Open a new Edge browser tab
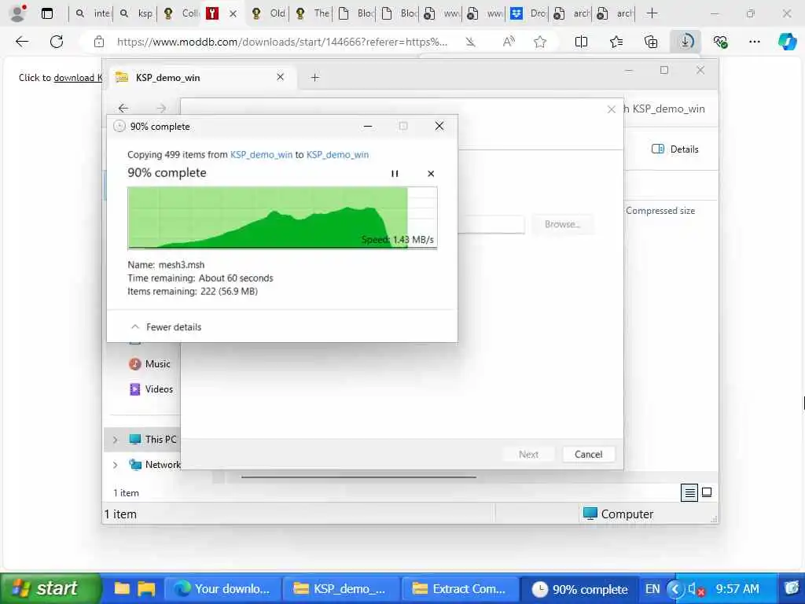The height and width of the screenshot is (604, 805). [x=652, y=13]
